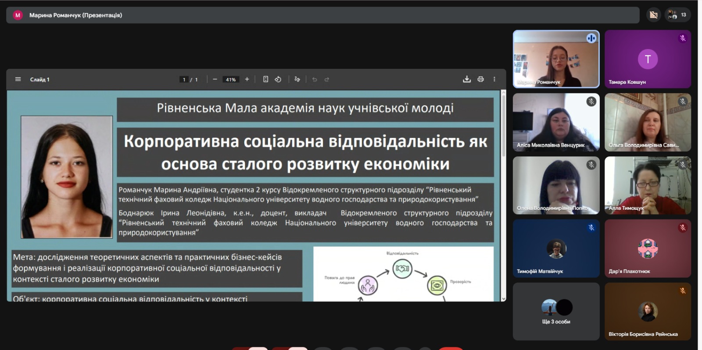Select Тамара Ковшун participant tile
Viewport: 702px width, 350px height.
click(648, 59)
